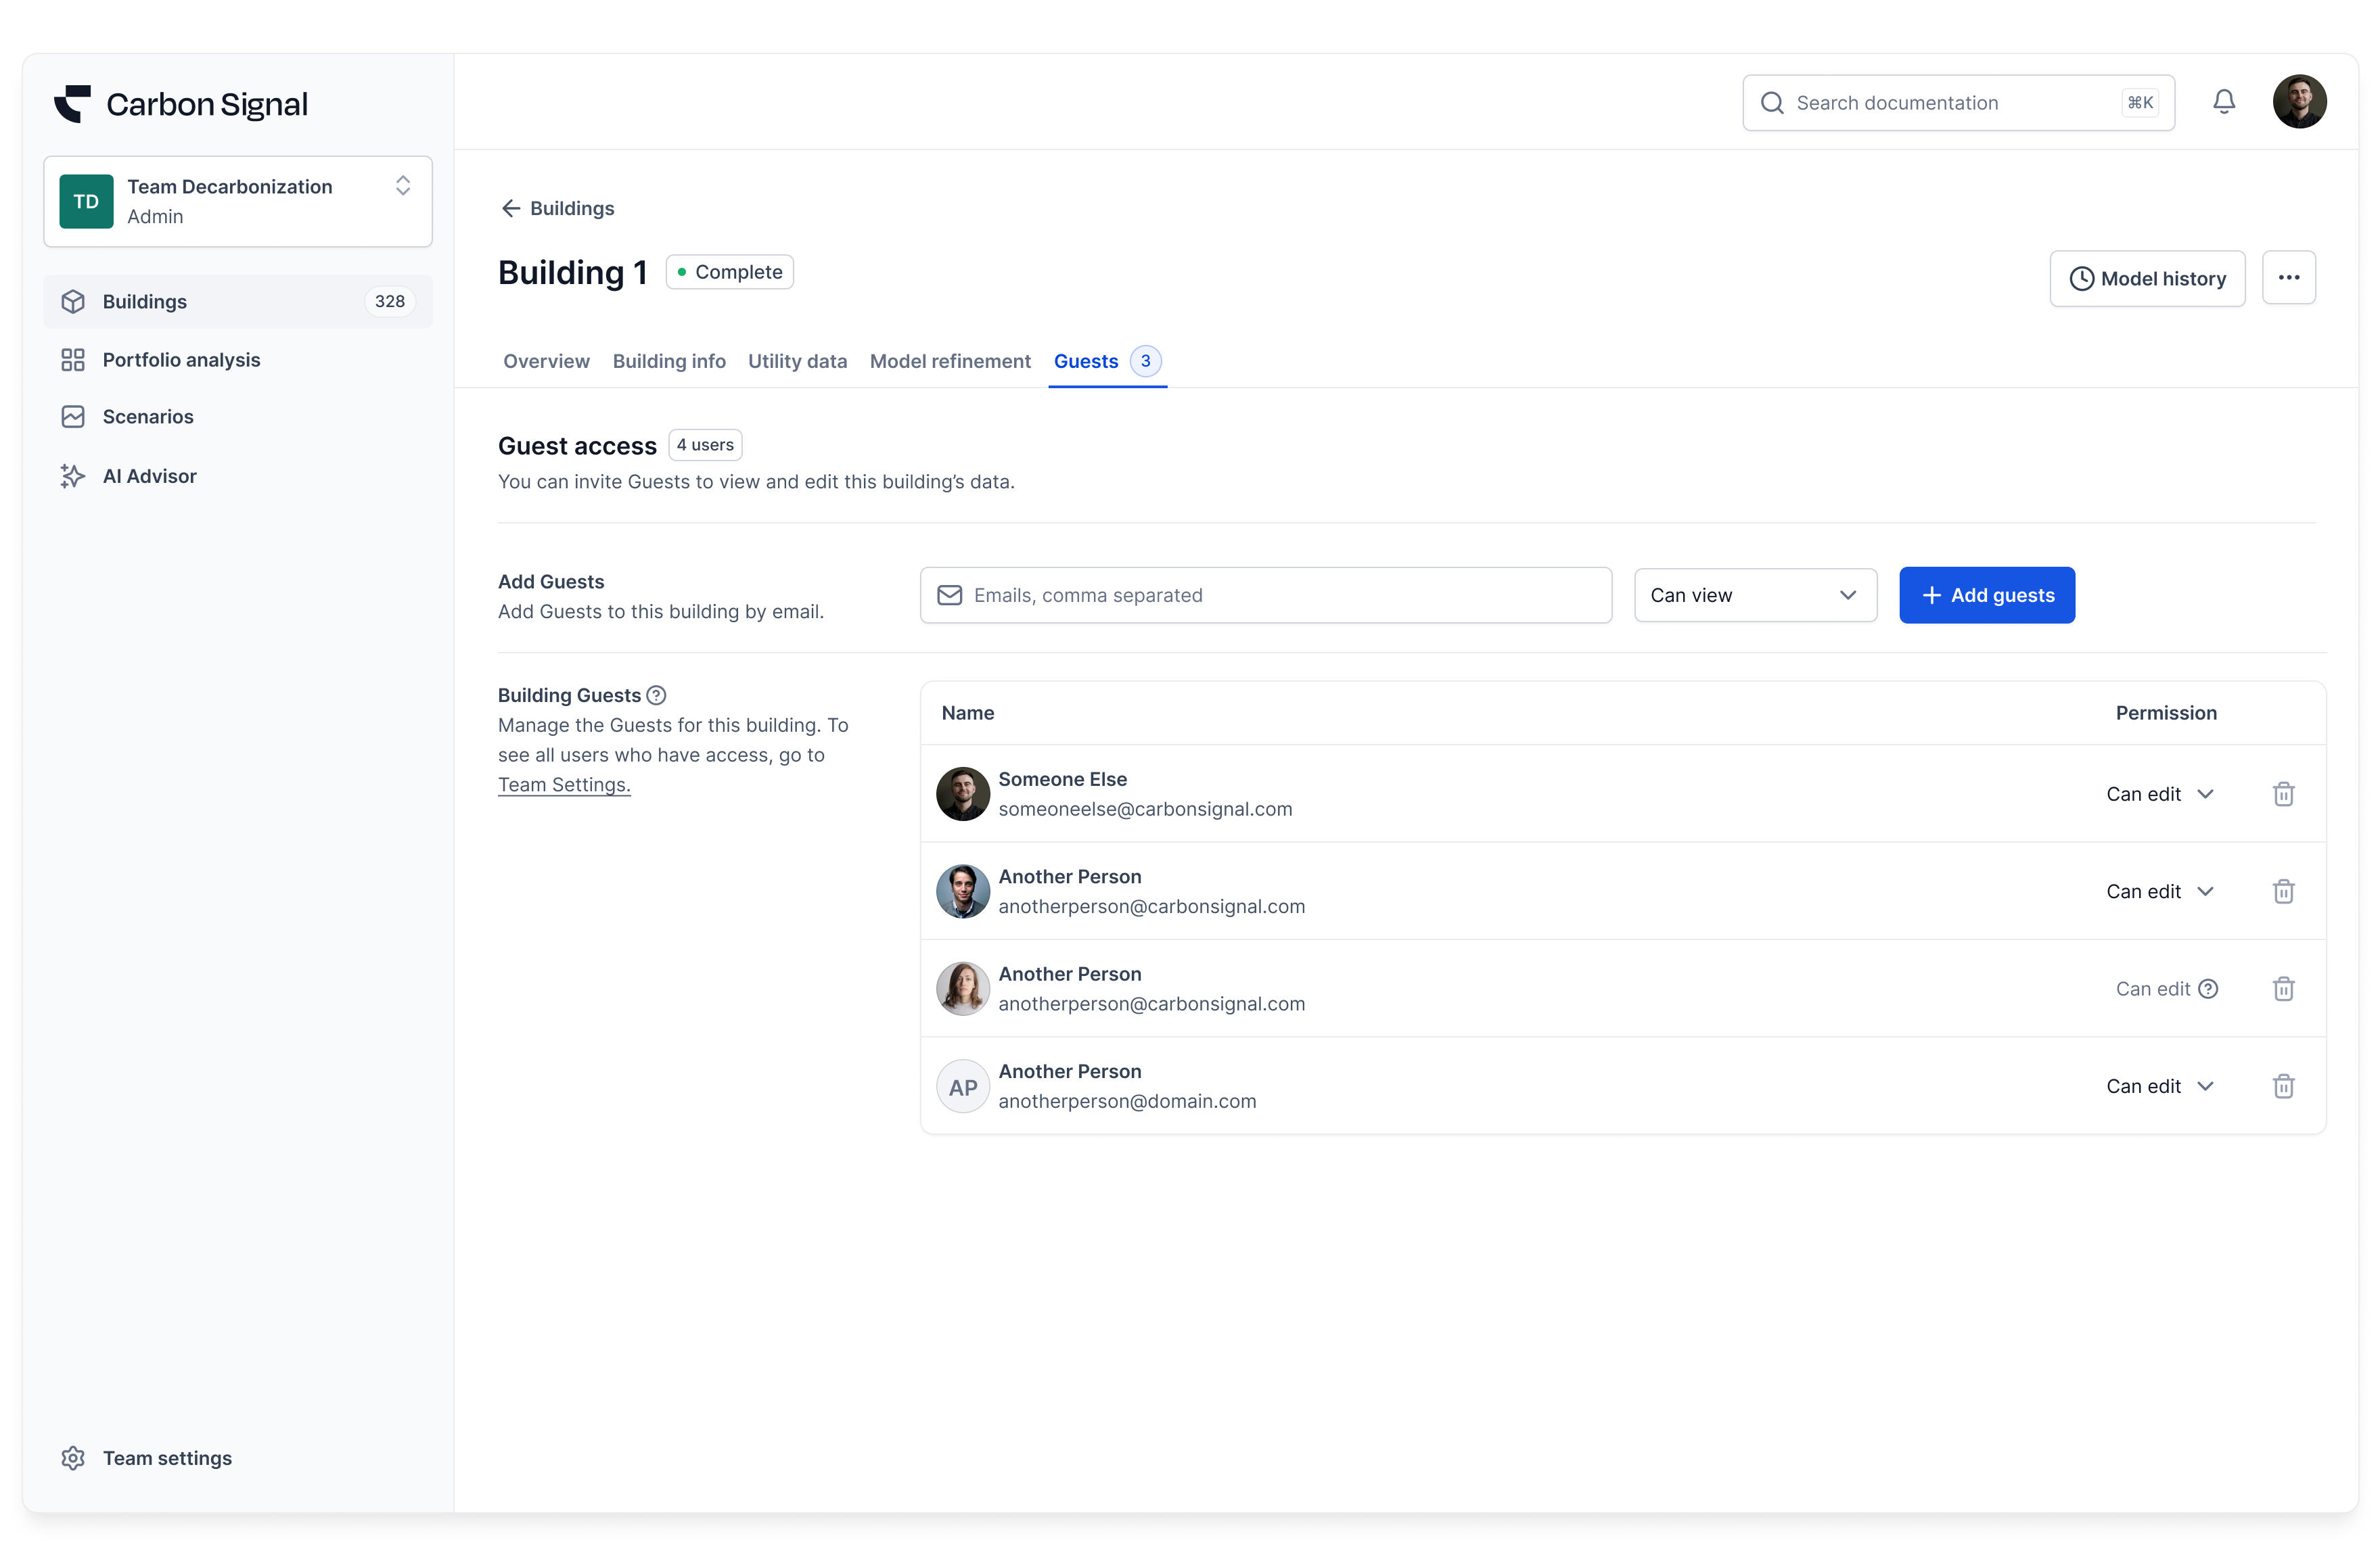Screen dimensions: 2380x1565
Task: Open permission dropdown for anotherperson@domain.com
Action: coord(2159,1086)
